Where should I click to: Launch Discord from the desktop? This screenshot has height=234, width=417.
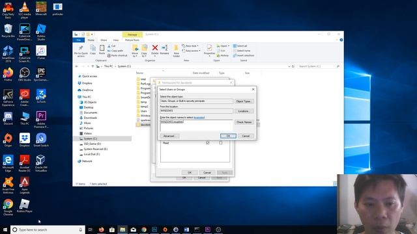8,118
